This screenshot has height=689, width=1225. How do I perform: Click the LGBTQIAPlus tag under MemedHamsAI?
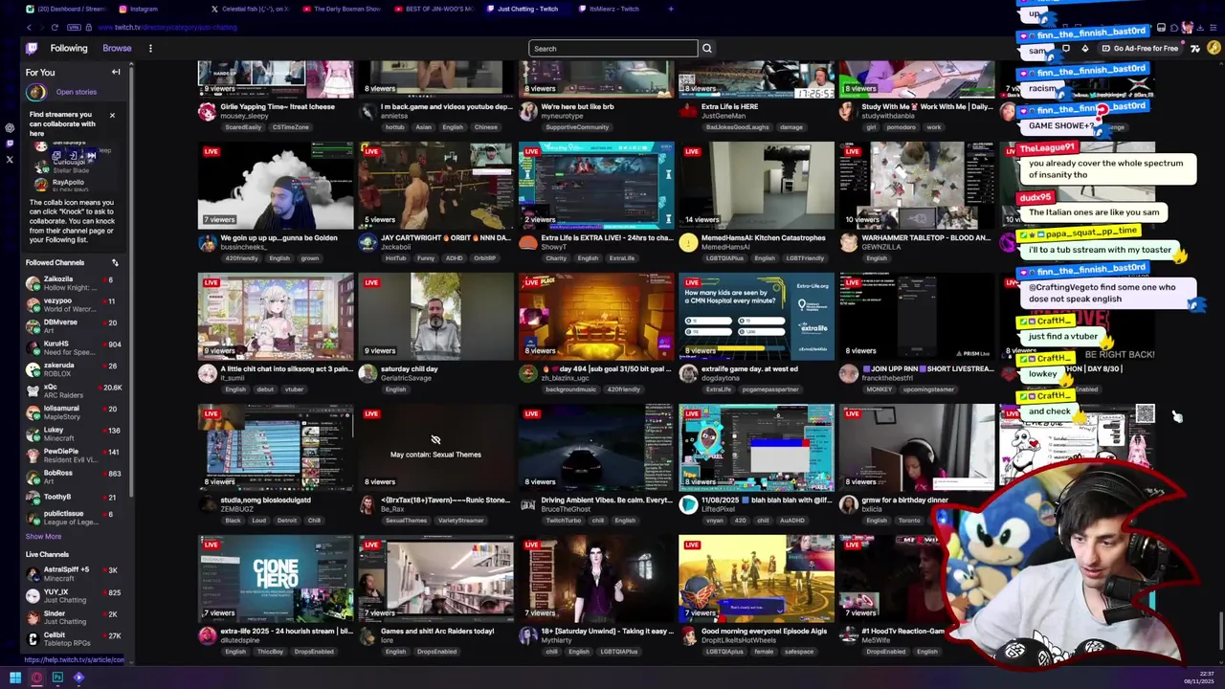(x=726, y=258)
